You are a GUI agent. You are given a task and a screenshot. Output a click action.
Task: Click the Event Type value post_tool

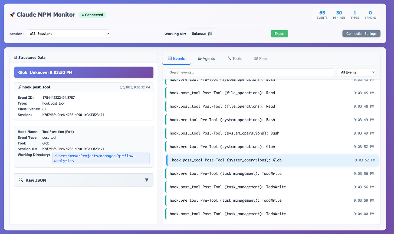pyautogui.click(x=49, y=137)
